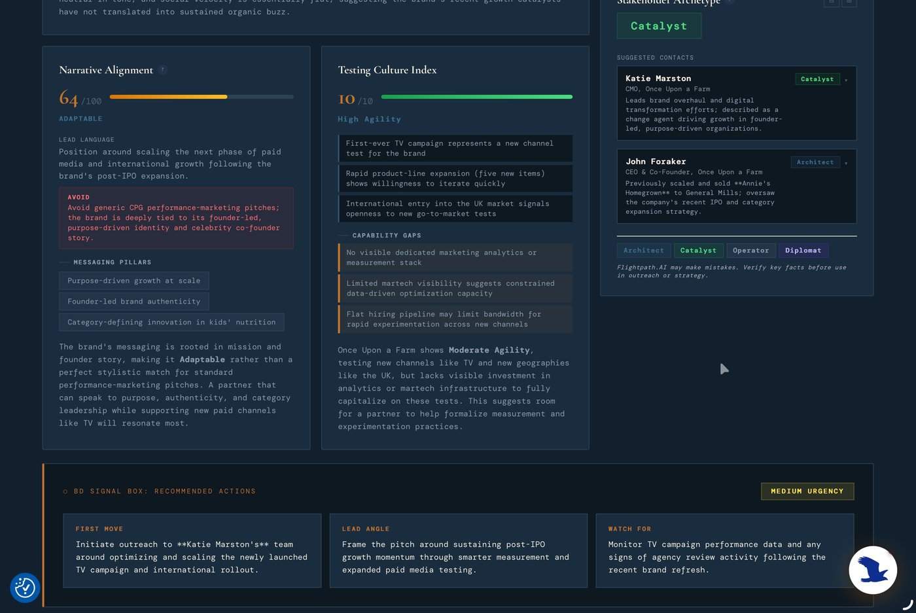Click the 64/100 alignment score
Viewport: 916px width, 613px height.
80,99
